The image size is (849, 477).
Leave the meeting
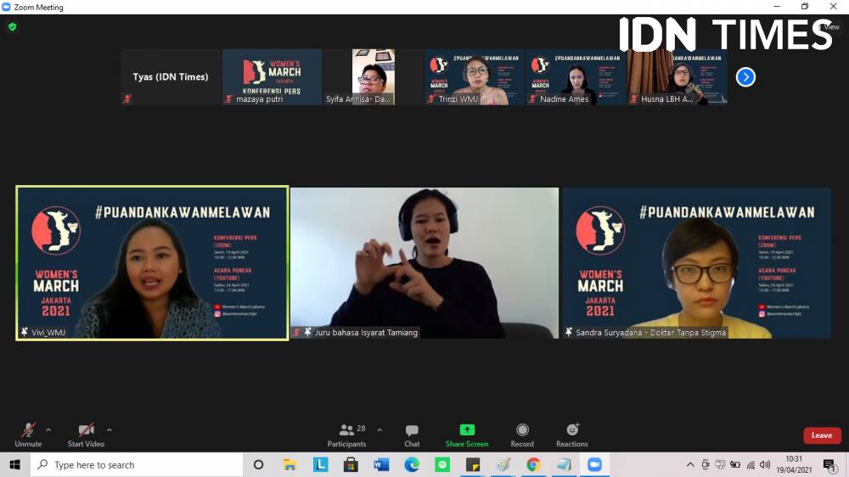coord(821,435)
